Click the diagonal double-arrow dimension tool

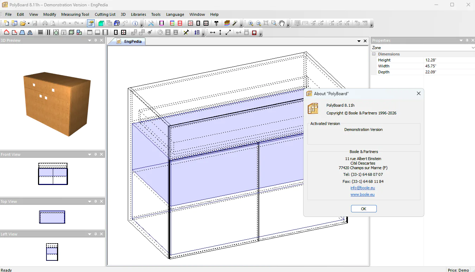pos(228,33)
